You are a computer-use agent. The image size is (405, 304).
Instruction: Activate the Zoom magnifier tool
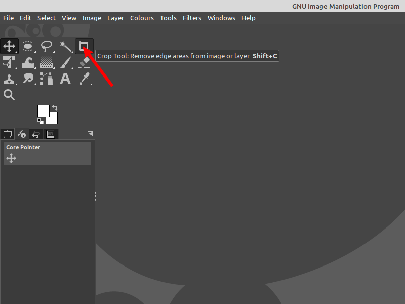pyautogui.click(x=9, y=95)
